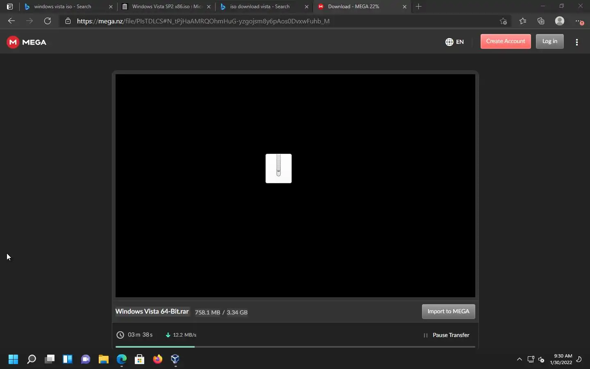
Task: Open the Favorites list icon
Action: tap(523, 21)
